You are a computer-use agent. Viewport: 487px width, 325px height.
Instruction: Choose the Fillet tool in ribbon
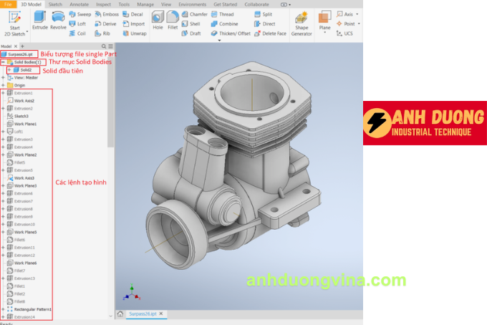point(173,19)
